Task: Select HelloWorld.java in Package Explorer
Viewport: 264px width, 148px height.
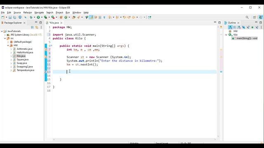Action: tap(25, 53)
